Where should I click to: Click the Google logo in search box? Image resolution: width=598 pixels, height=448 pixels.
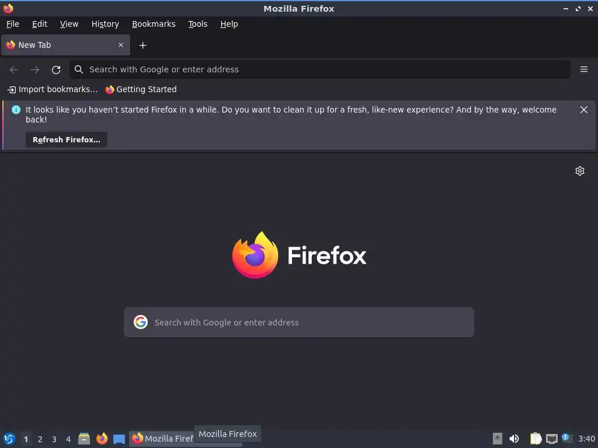tap(141, 322)
